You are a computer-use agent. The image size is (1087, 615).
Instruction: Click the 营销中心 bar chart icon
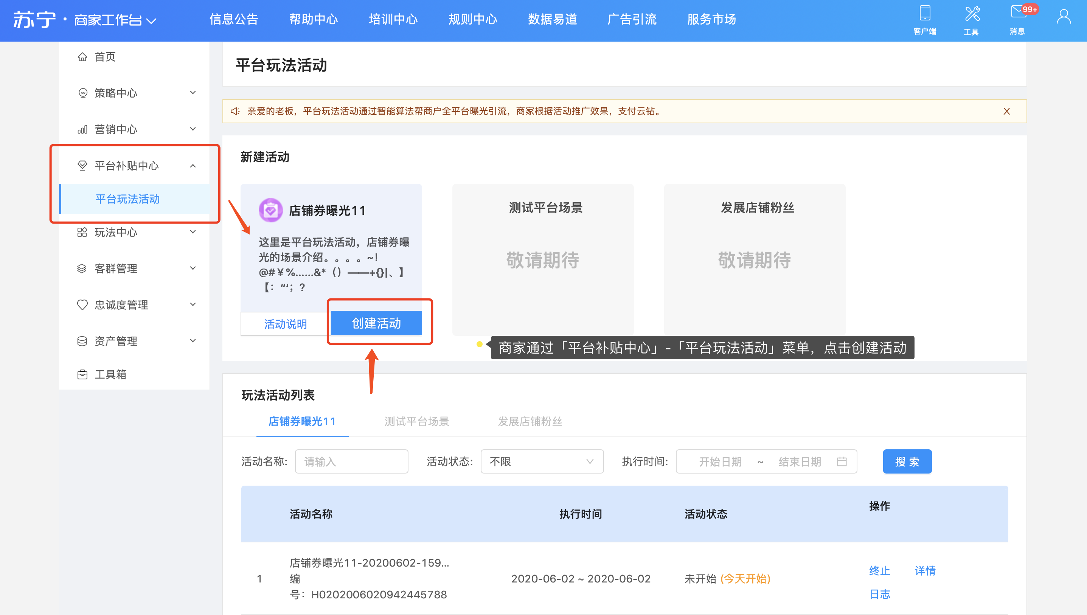[82, 129]
